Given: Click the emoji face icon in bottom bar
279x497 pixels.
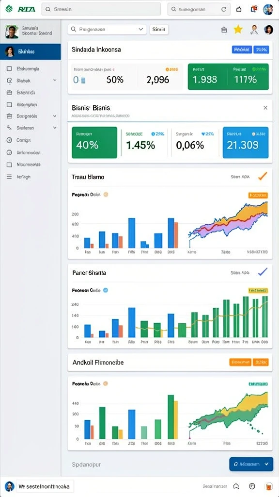Looking at the screenshot, I should 252,486.
